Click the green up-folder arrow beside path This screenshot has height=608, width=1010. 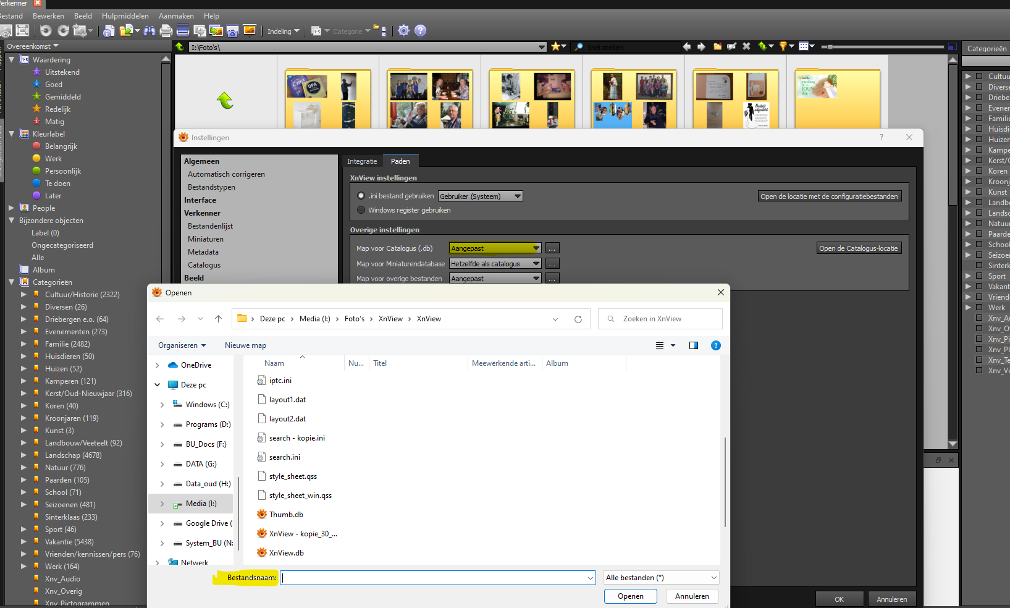(180, 46)
